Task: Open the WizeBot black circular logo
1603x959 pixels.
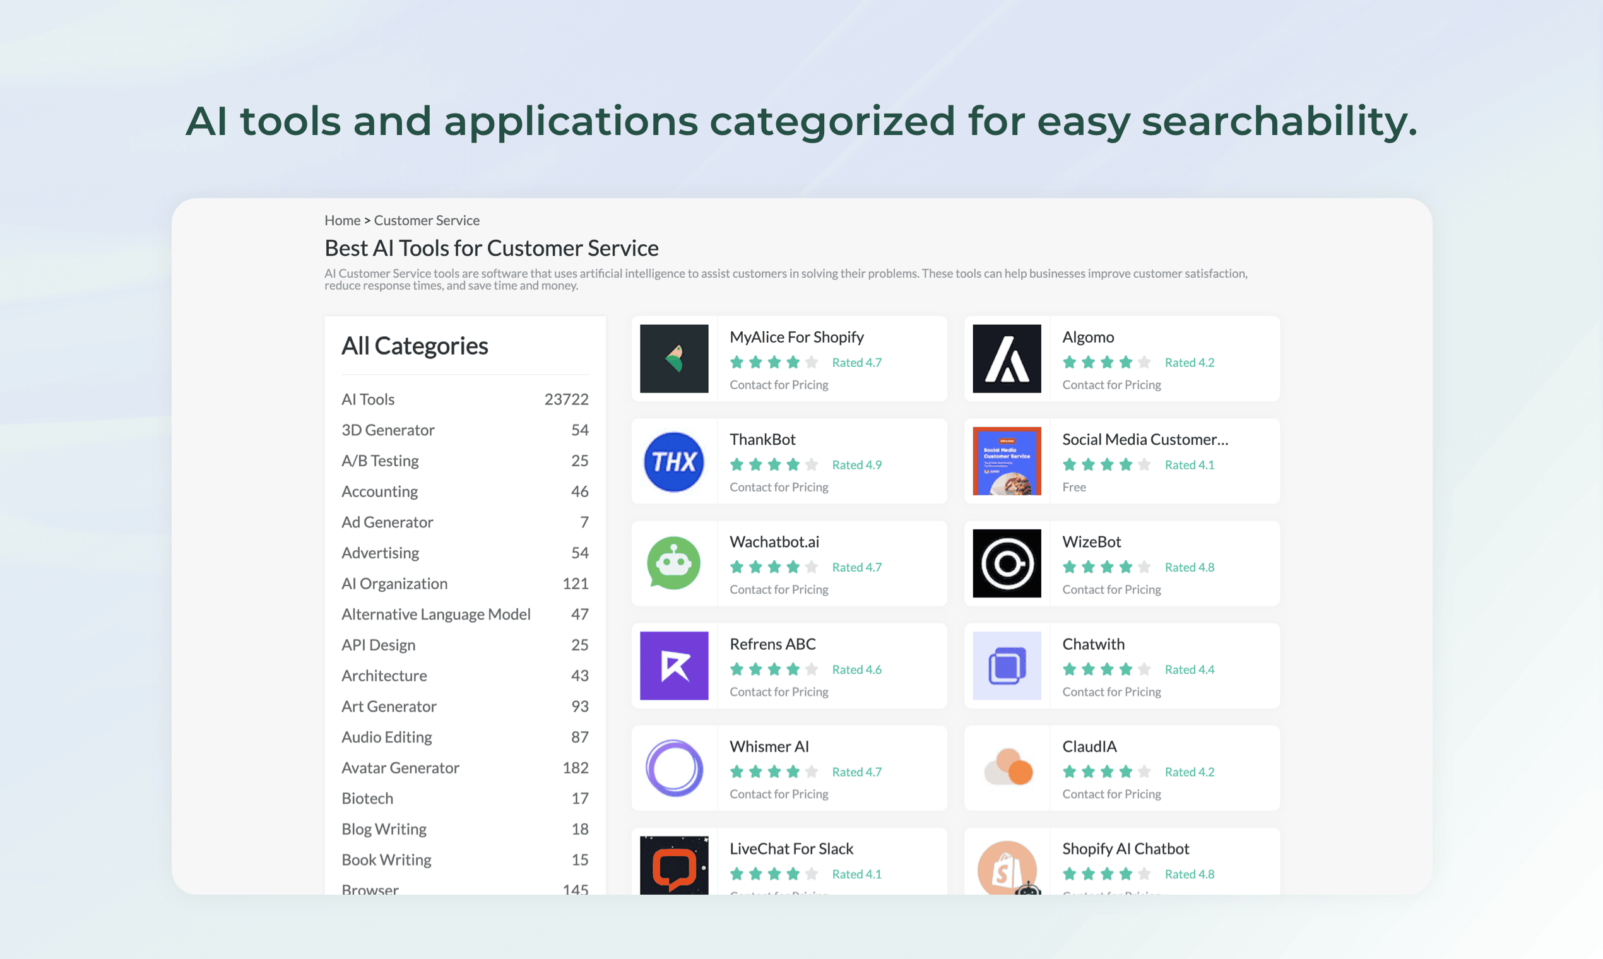Action: click(1007, 563)
